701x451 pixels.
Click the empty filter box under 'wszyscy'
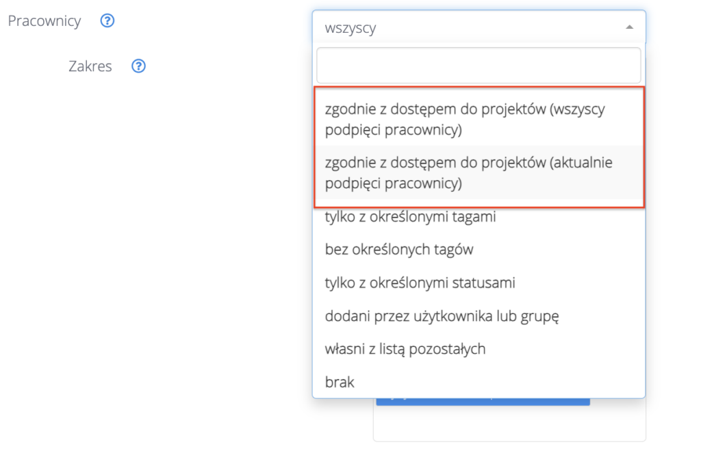(x=479, y=65)
